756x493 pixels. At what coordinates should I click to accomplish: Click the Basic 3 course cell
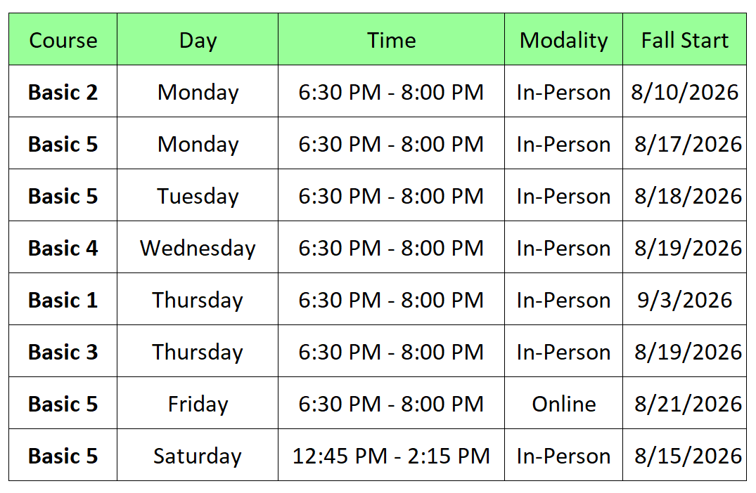[63, 351]
